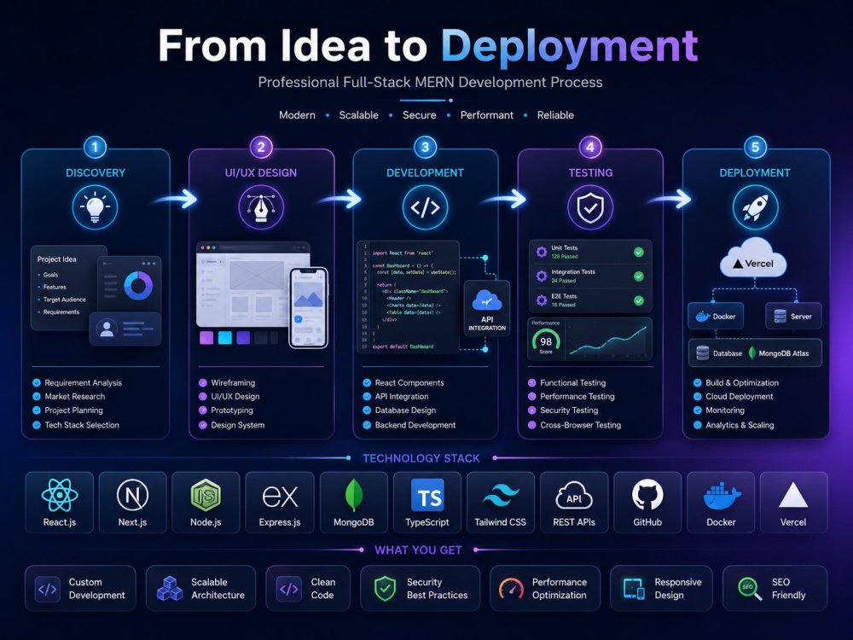Click the purple color swatch under wireframe

206,337
